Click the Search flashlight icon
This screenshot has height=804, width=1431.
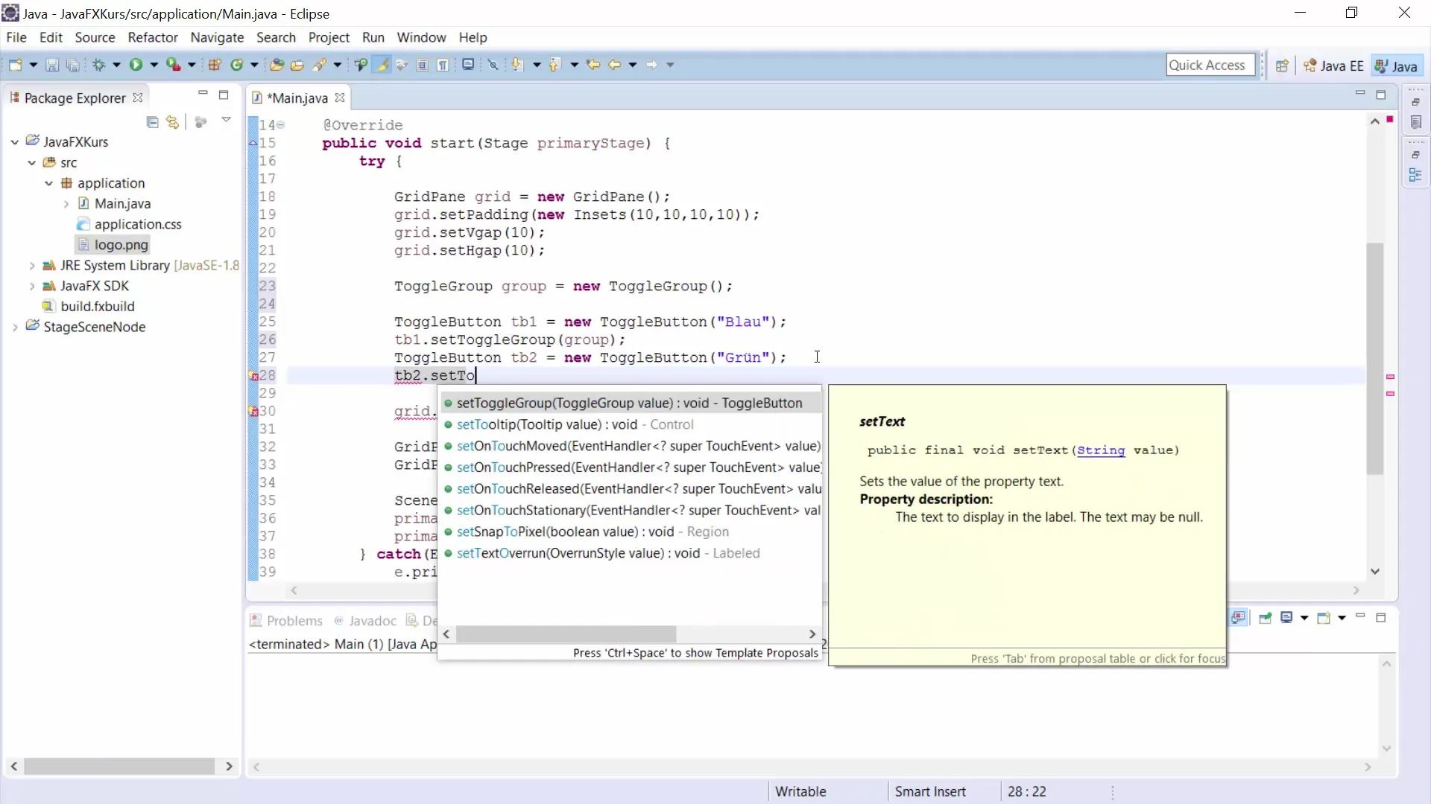tap(319, 65)
